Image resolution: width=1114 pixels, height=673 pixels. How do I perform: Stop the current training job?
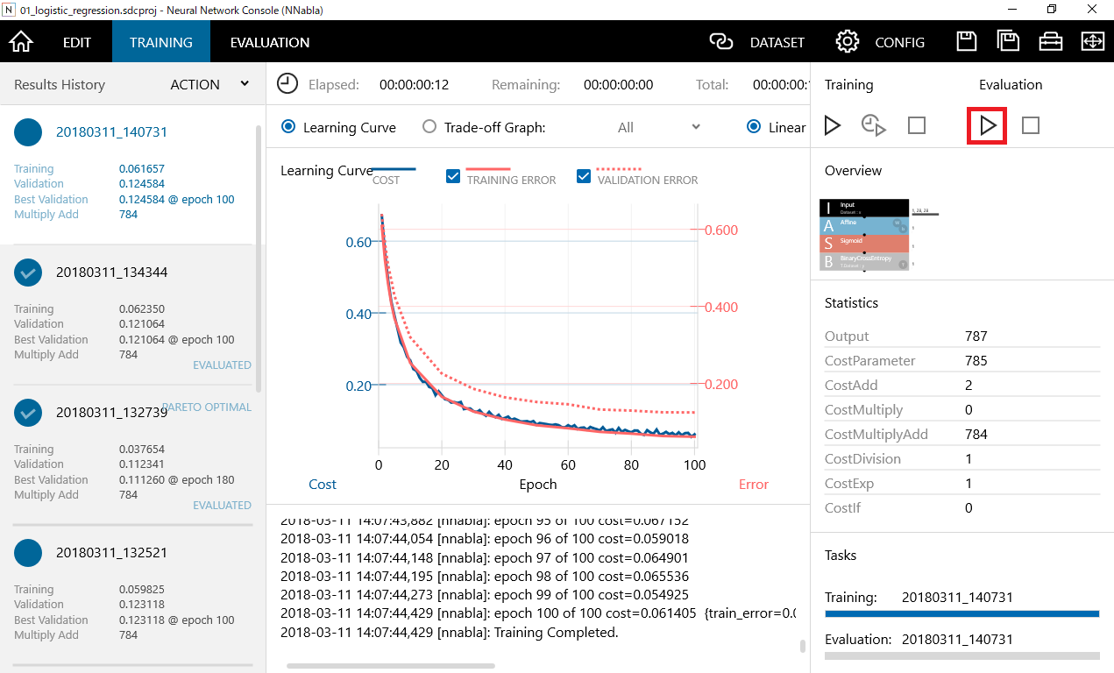click(x=916, y=125)
